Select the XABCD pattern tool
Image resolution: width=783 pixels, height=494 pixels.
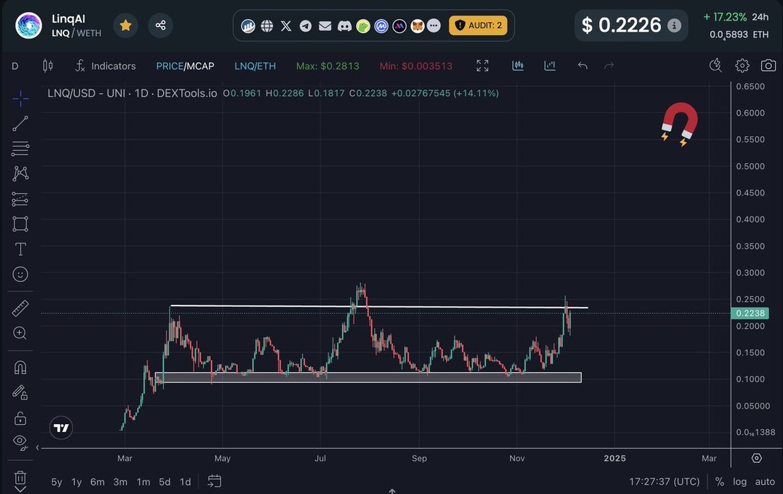point(20,174)
